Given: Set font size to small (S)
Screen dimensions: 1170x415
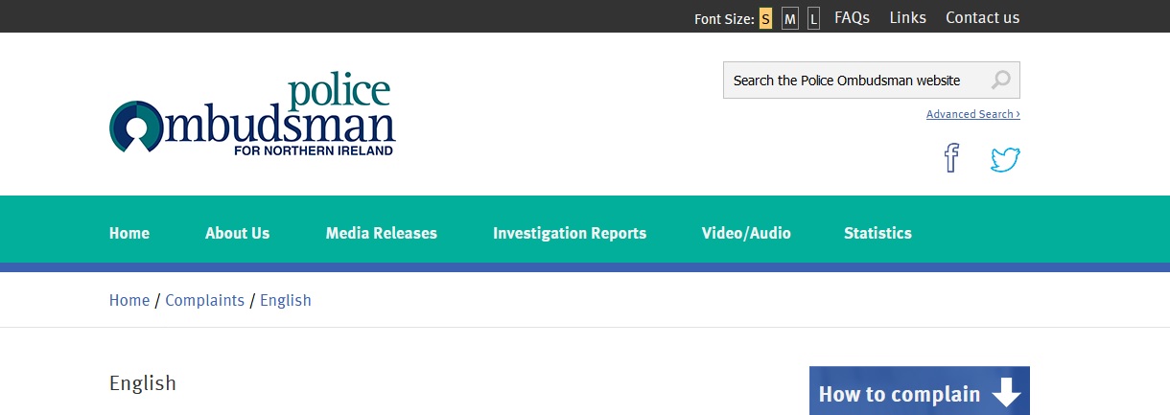Looking at the screenshot, I should click(765, 19).
